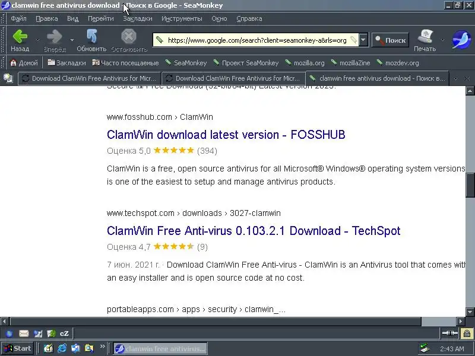This screenshot has width=475, height=356.
Task: Open the mozilla.org bookmark
Action: point(305,63)
